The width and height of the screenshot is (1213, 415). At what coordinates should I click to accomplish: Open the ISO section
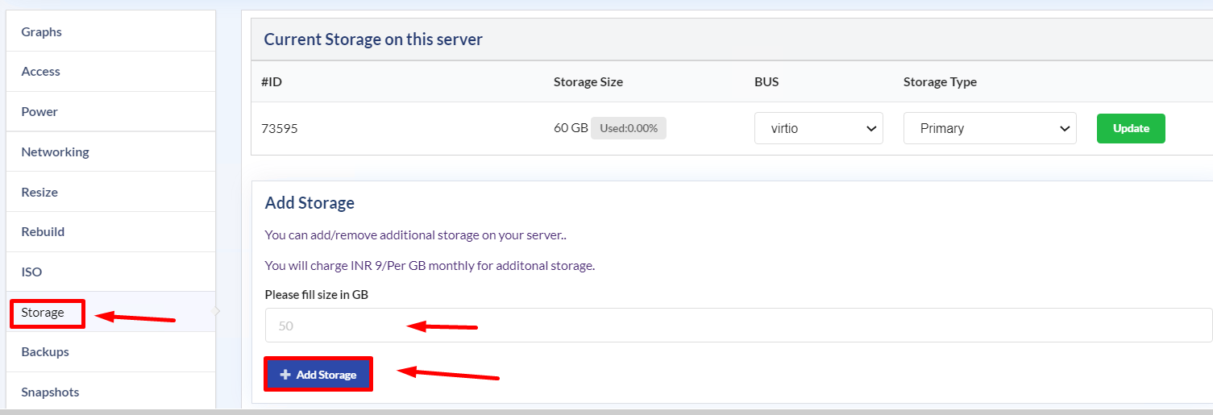[x=110, y=272]
